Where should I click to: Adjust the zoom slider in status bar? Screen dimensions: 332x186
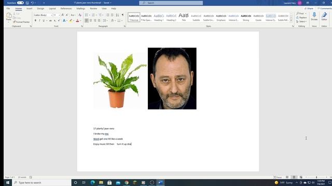(x=316, y=177)
